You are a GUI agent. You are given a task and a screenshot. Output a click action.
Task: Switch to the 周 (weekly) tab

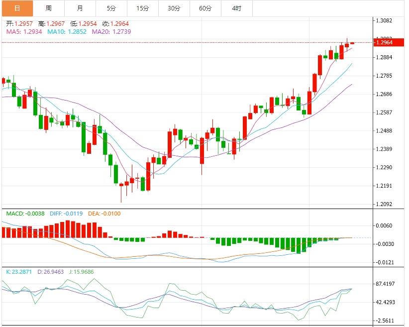point(48,8)
